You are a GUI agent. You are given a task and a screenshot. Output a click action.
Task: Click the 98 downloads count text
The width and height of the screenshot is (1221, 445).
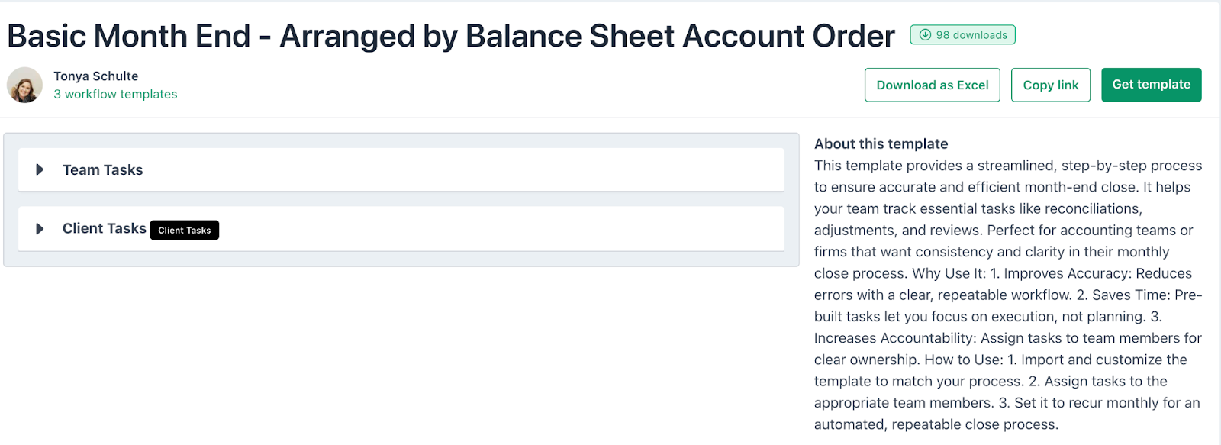tap(971, 35)
